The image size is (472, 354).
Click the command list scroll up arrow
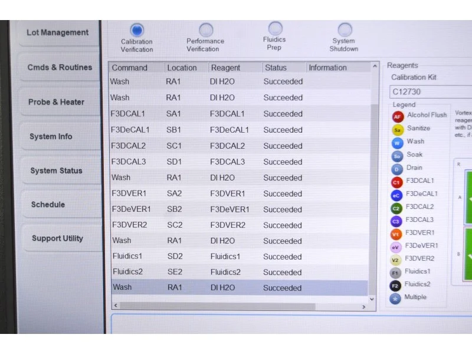coord(375,66)
